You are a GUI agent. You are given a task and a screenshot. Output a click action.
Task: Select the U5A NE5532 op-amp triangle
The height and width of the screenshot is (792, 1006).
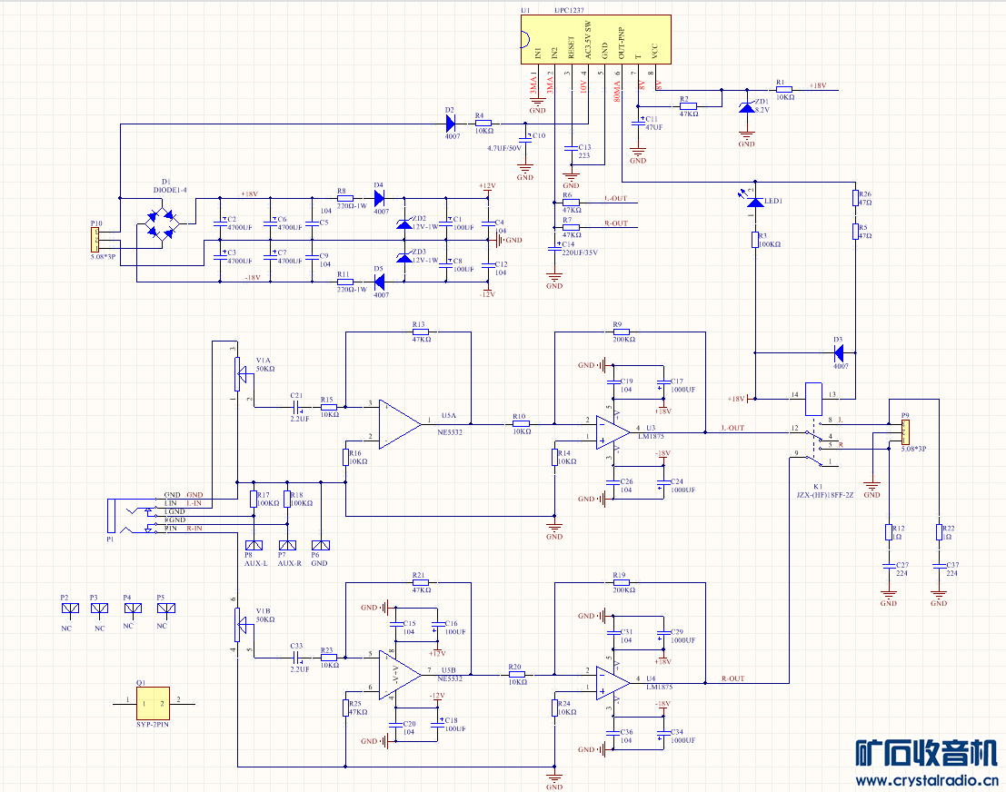(x=400, y=424)
